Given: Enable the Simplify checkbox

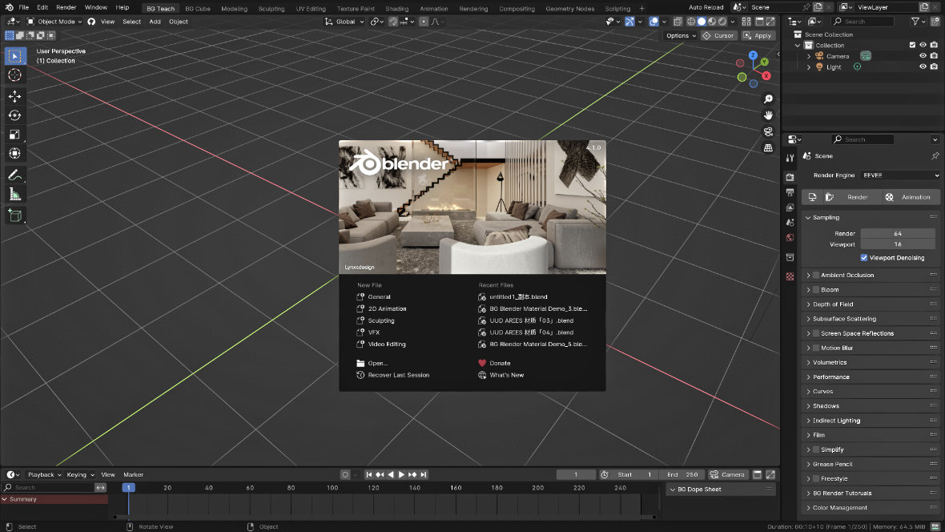Looking at the screenshot, I should pyautogui.click(x=816, y=449).
